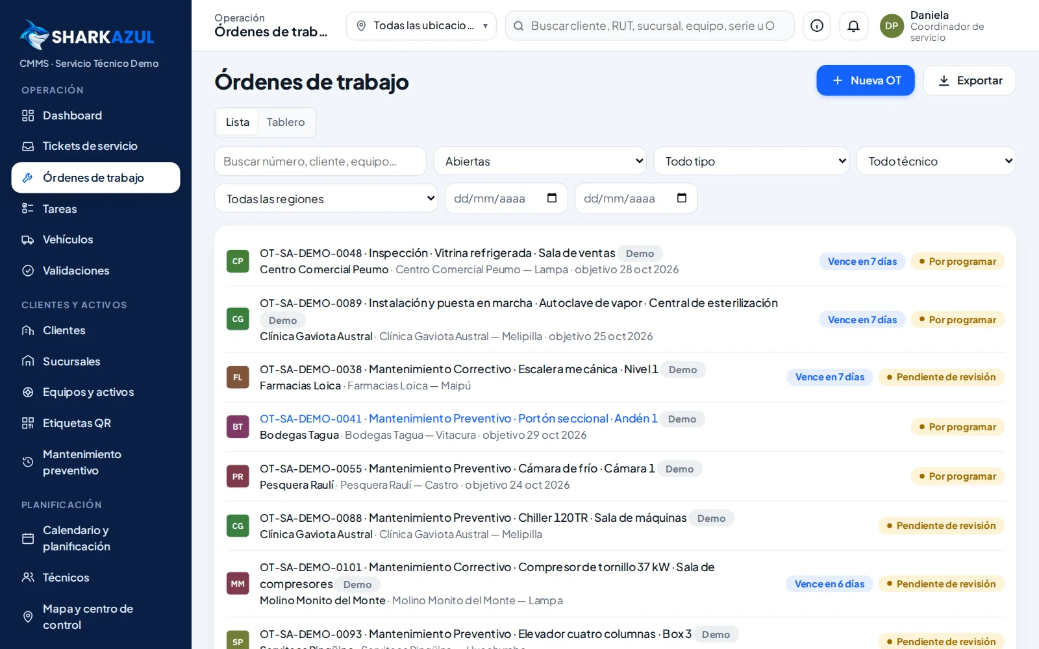
Task: Select Órdenes de trabajo in the sidebar
Action: (x=95, y=178)
